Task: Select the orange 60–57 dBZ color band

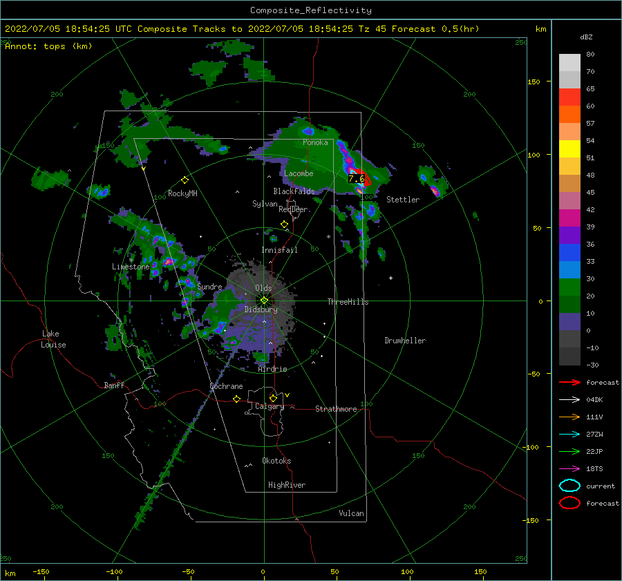Action: [569, 115]
